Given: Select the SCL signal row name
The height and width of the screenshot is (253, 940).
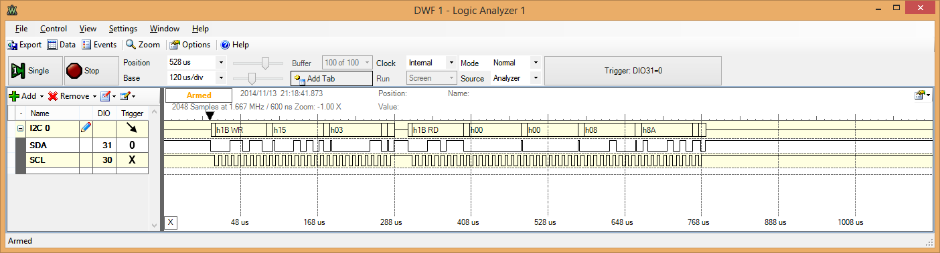Looking at the screenshot, I should click(38, 160).
